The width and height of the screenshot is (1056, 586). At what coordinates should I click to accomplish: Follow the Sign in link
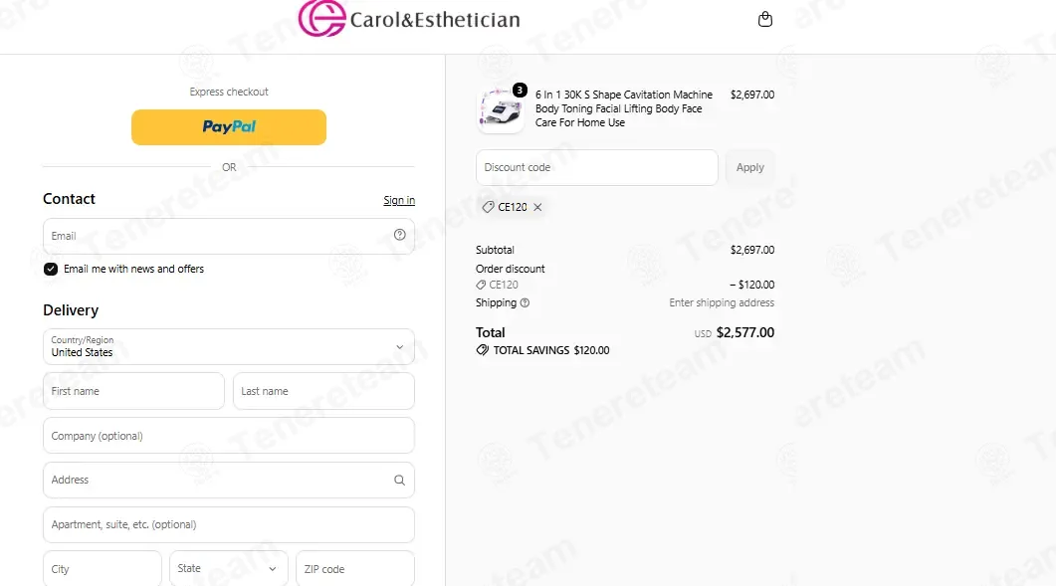(x=399, y=200)
